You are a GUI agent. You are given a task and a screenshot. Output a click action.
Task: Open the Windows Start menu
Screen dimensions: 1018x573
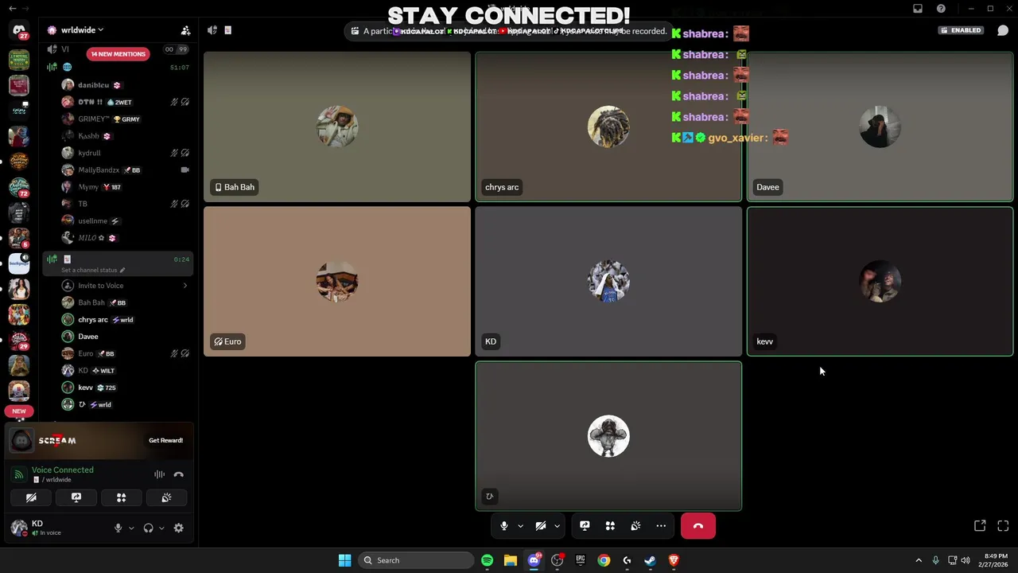tap(344, 560)
